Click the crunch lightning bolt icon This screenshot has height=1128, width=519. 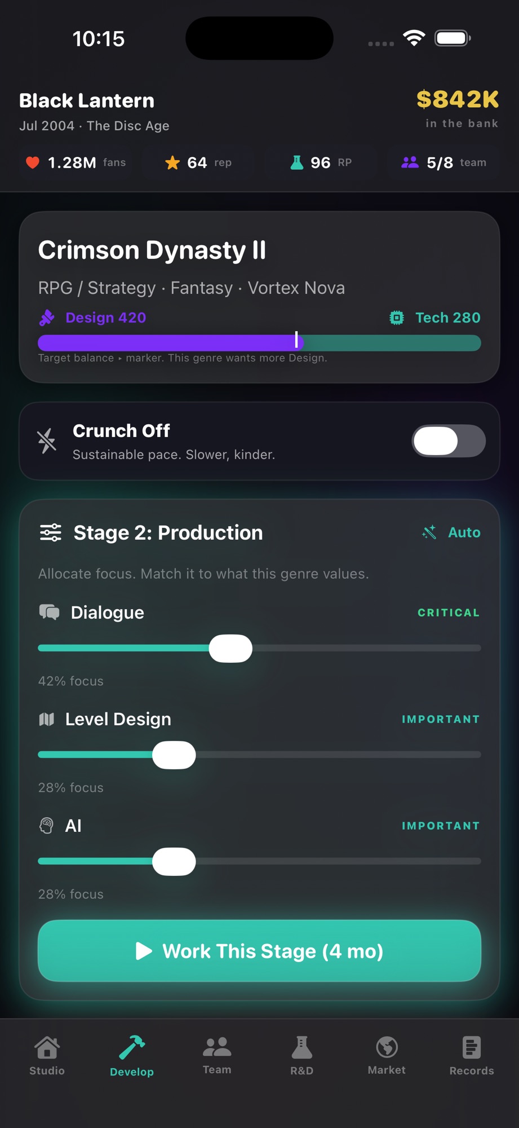click(47, 441)
